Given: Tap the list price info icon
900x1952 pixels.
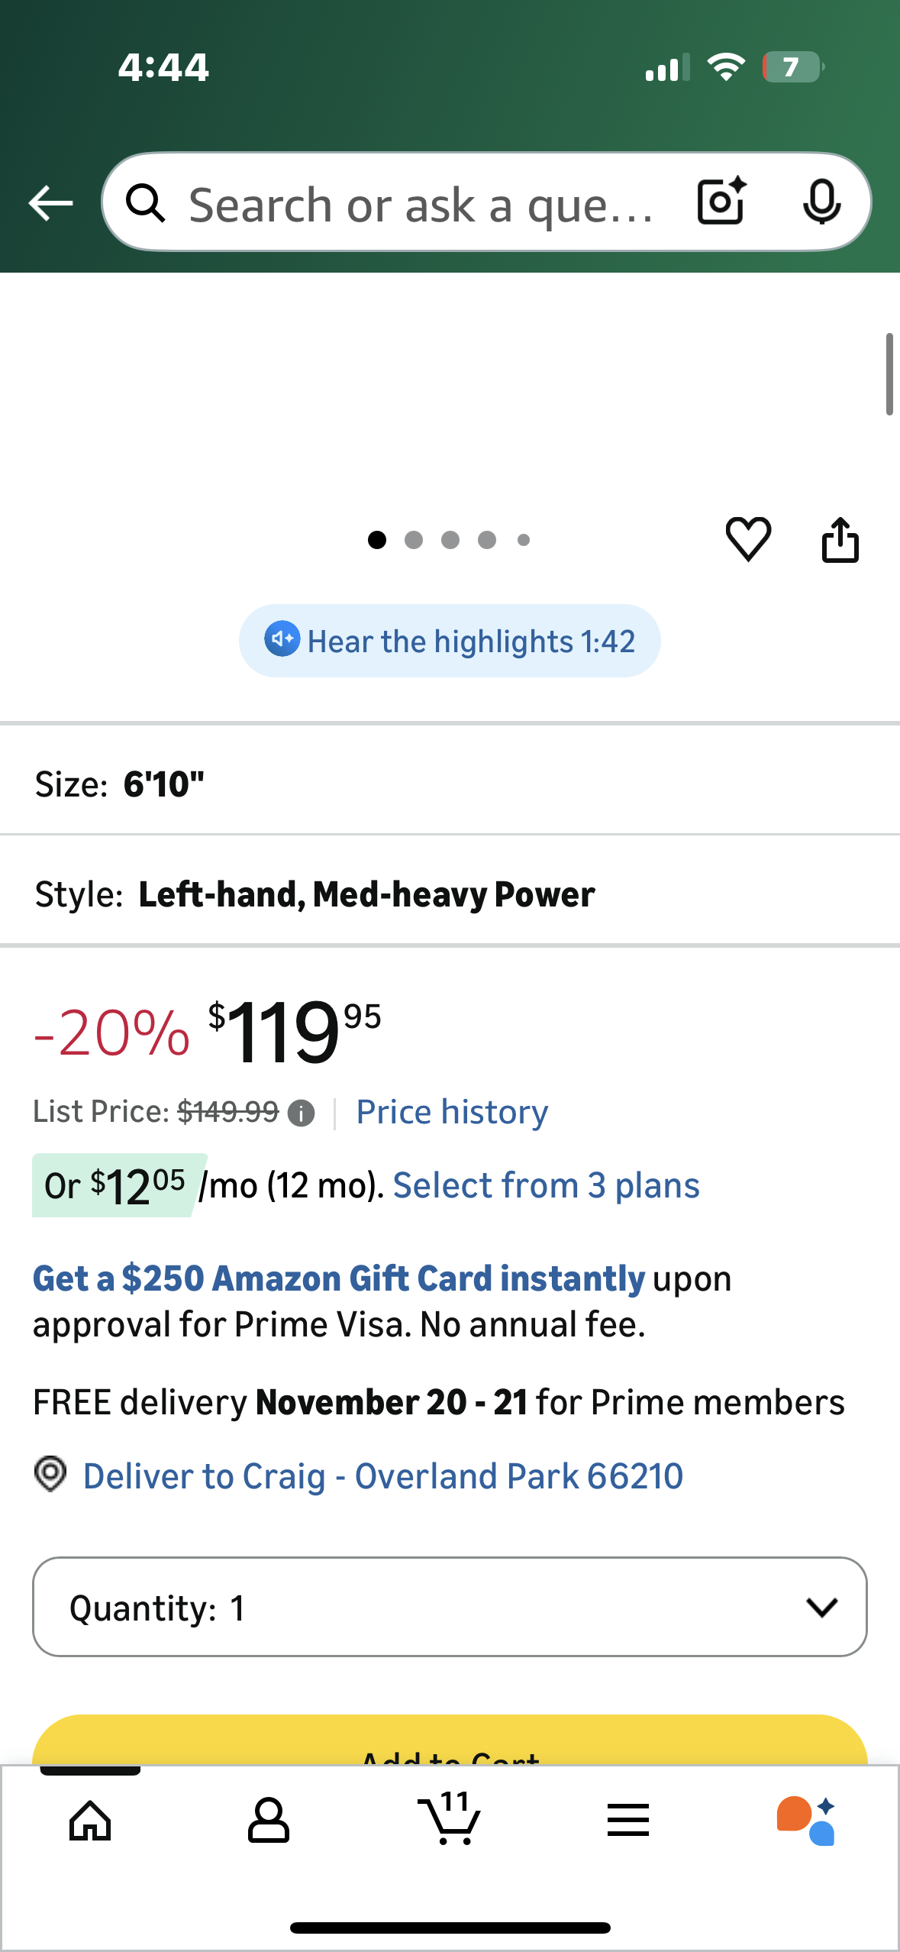Looking at the screenshot, I should click(302, 1113).
